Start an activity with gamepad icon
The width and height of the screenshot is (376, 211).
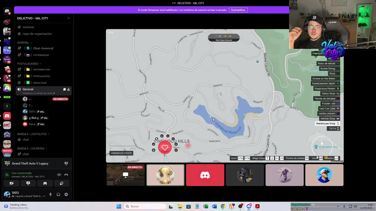pos(45,183)
